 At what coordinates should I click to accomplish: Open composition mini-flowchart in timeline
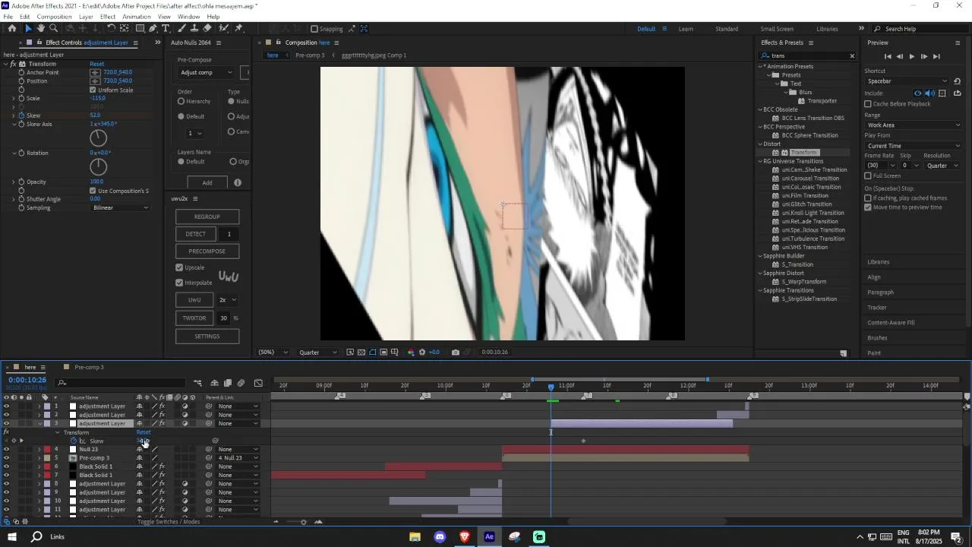[x=197, y=383]
